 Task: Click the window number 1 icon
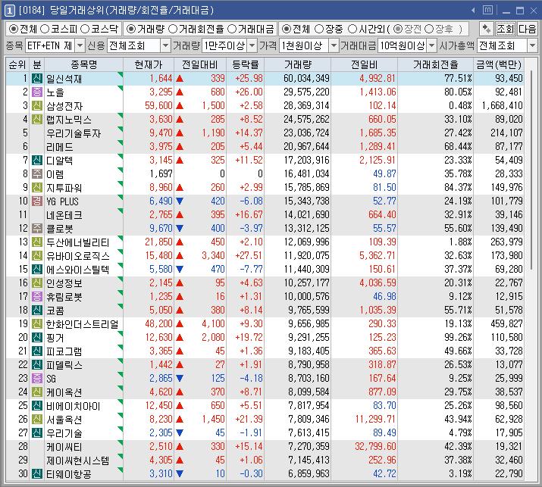(9, 11)
